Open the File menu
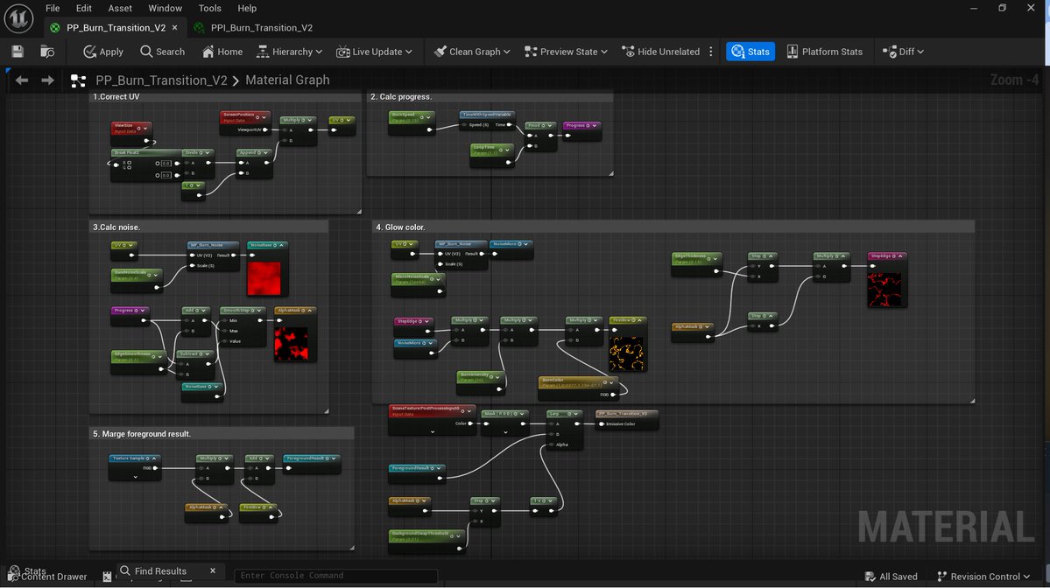The image size is (1050, 588). 53,8
